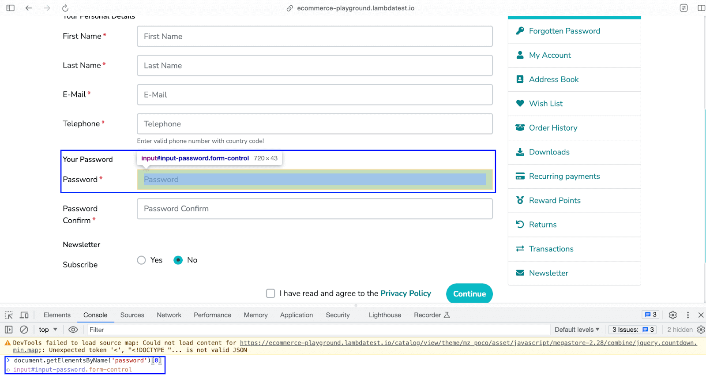Clear the console output
This screenshot has height=379, width=706.
24,330
